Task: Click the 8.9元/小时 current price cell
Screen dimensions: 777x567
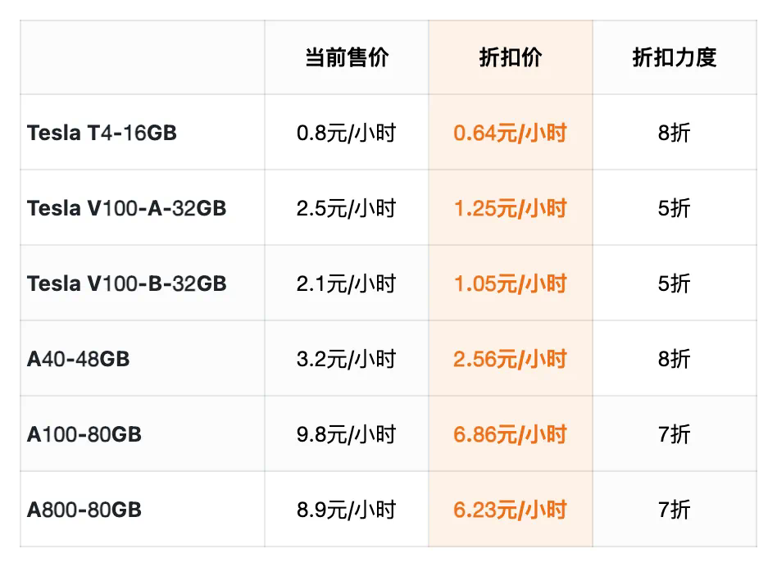Action: pos(347,510)
